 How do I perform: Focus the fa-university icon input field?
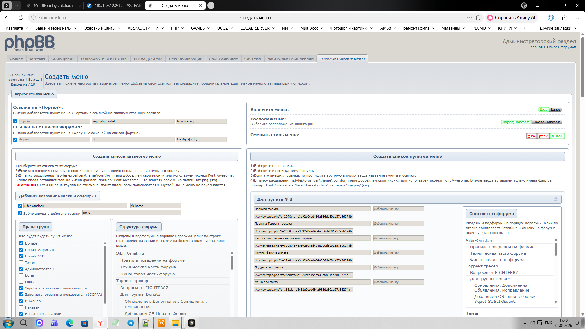click(x=201, y=121)
